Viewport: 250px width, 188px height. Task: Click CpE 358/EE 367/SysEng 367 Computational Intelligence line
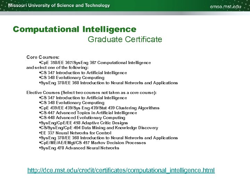[95, 63]
